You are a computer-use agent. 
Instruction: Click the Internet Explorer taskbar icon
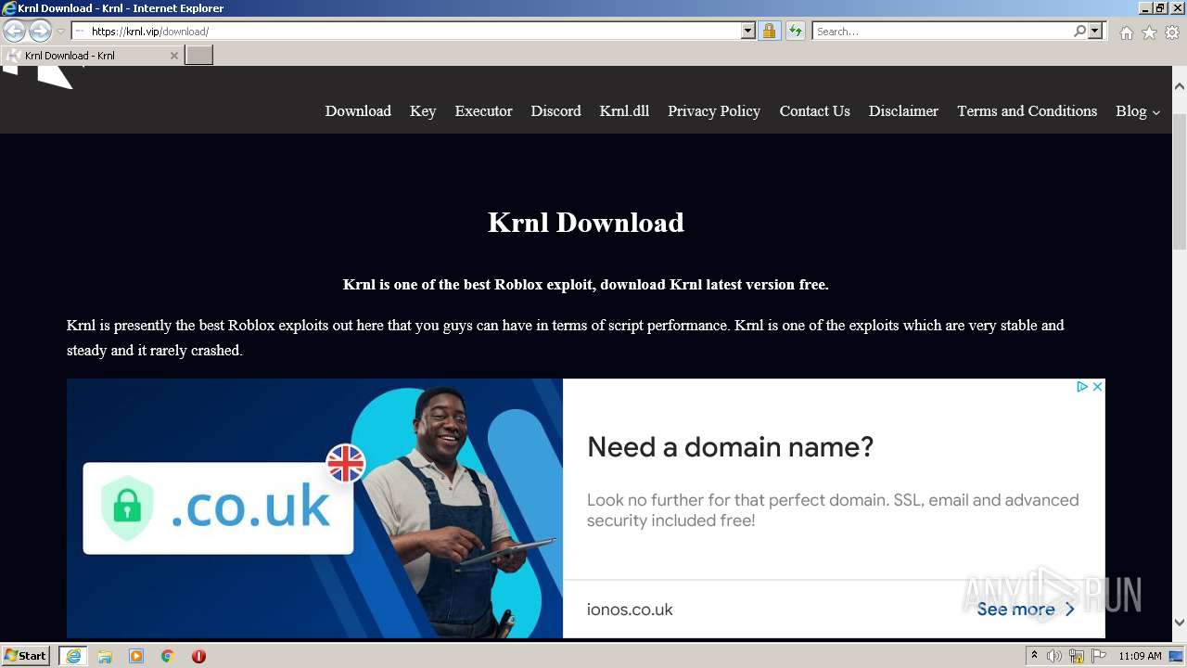point(72,656)
